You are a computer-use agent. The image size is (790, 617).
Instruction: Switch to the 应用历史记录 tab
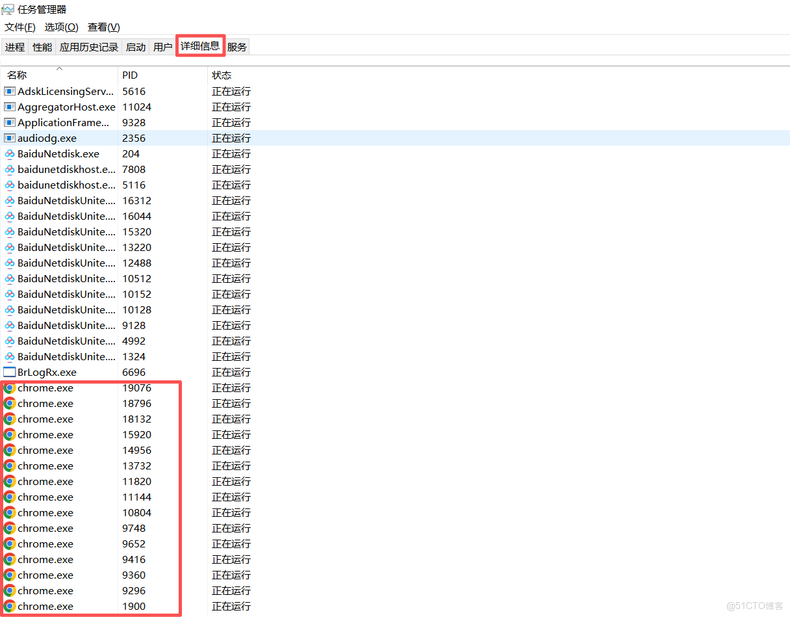(x=89, y=47)
